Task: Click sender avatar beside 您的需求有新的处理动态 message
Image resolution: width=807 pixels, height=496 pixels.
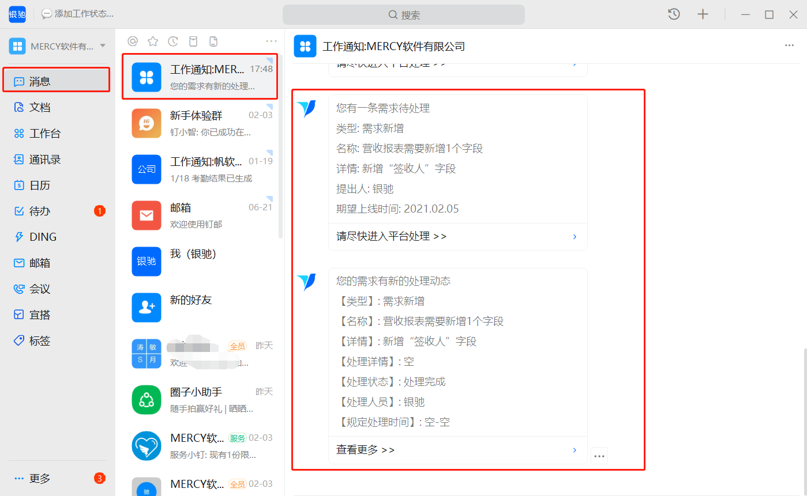Action: click(306, 282)
